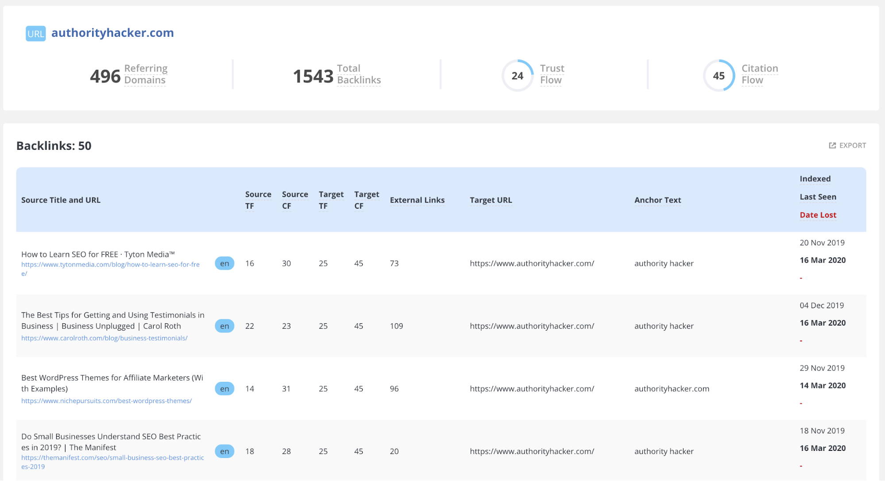The image size is (885, 481).
Task: Click the Citation Flow 45 gauge
Action: pyautogui.click(x=719, y=76)
